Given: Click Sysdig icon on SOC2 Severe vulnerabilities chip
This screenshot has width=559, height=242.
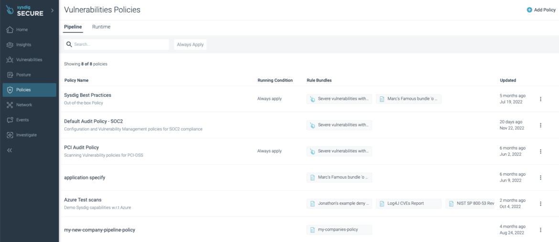Looking at the screenshot, I should pos(312,125).
